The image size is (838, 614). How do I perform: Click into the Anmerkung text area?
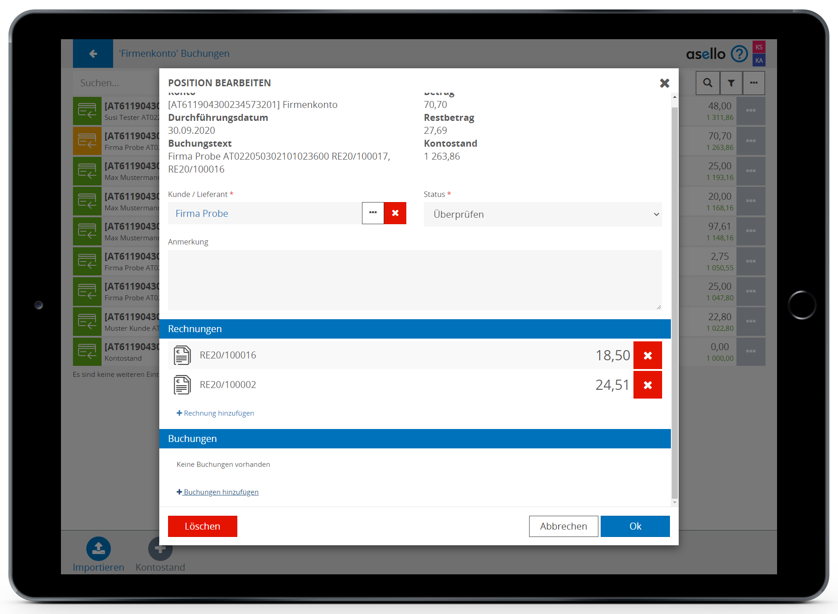[x=415, y=280]
